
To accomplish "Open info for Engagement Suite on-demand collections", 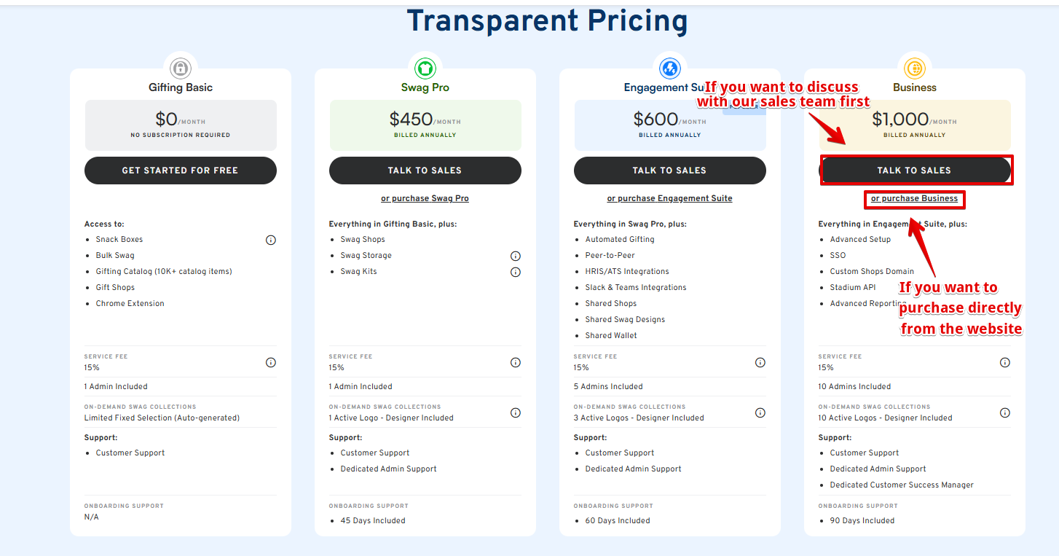I will point(760,412).
